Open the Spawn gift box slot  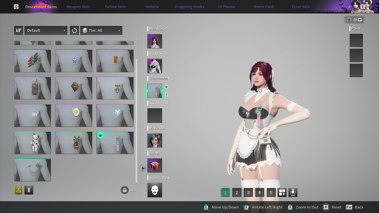coord(155,165)
